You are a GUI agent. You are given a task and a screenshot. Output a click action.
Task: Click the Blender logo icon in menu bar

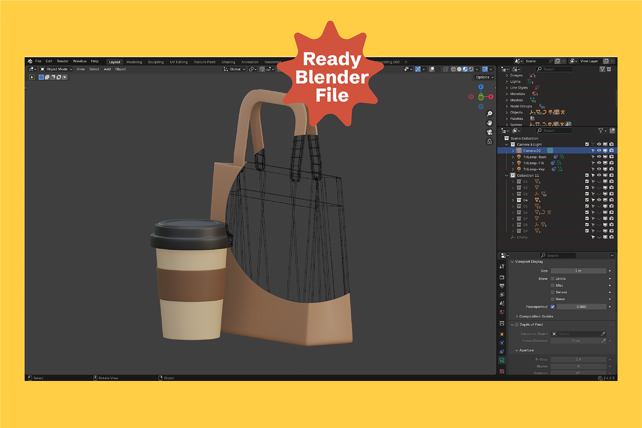(30, 61)
